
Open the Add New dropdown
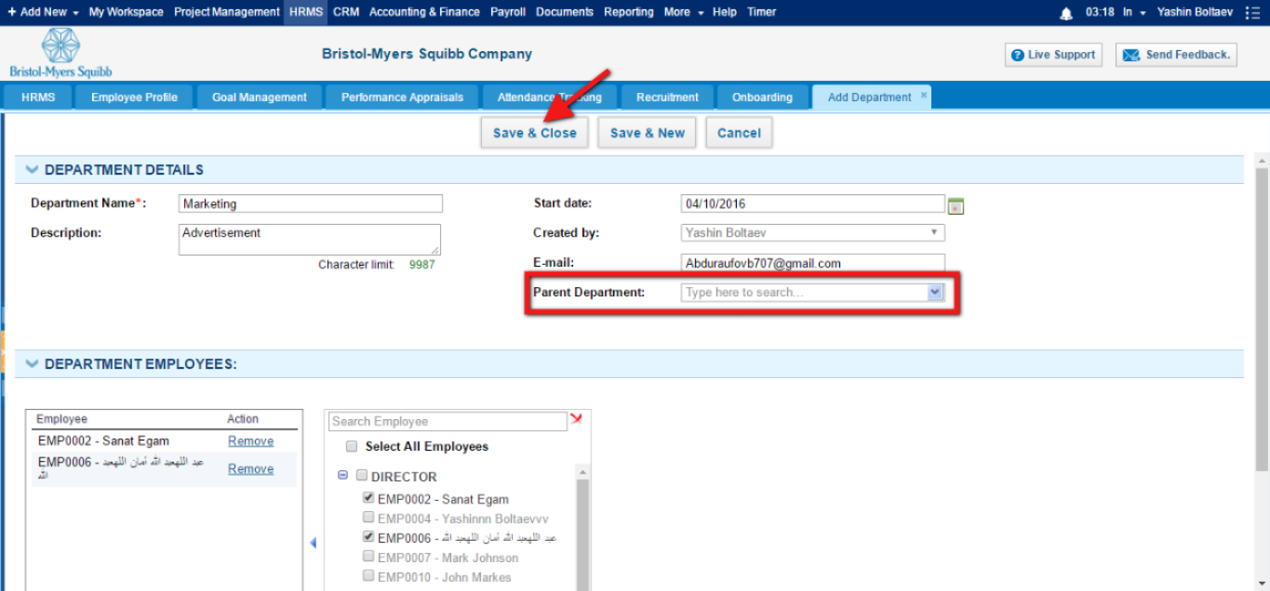(x=43, y=12)
